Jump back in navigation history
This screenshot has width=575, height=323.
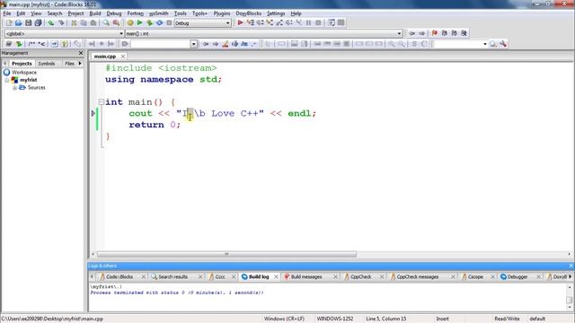411,33
